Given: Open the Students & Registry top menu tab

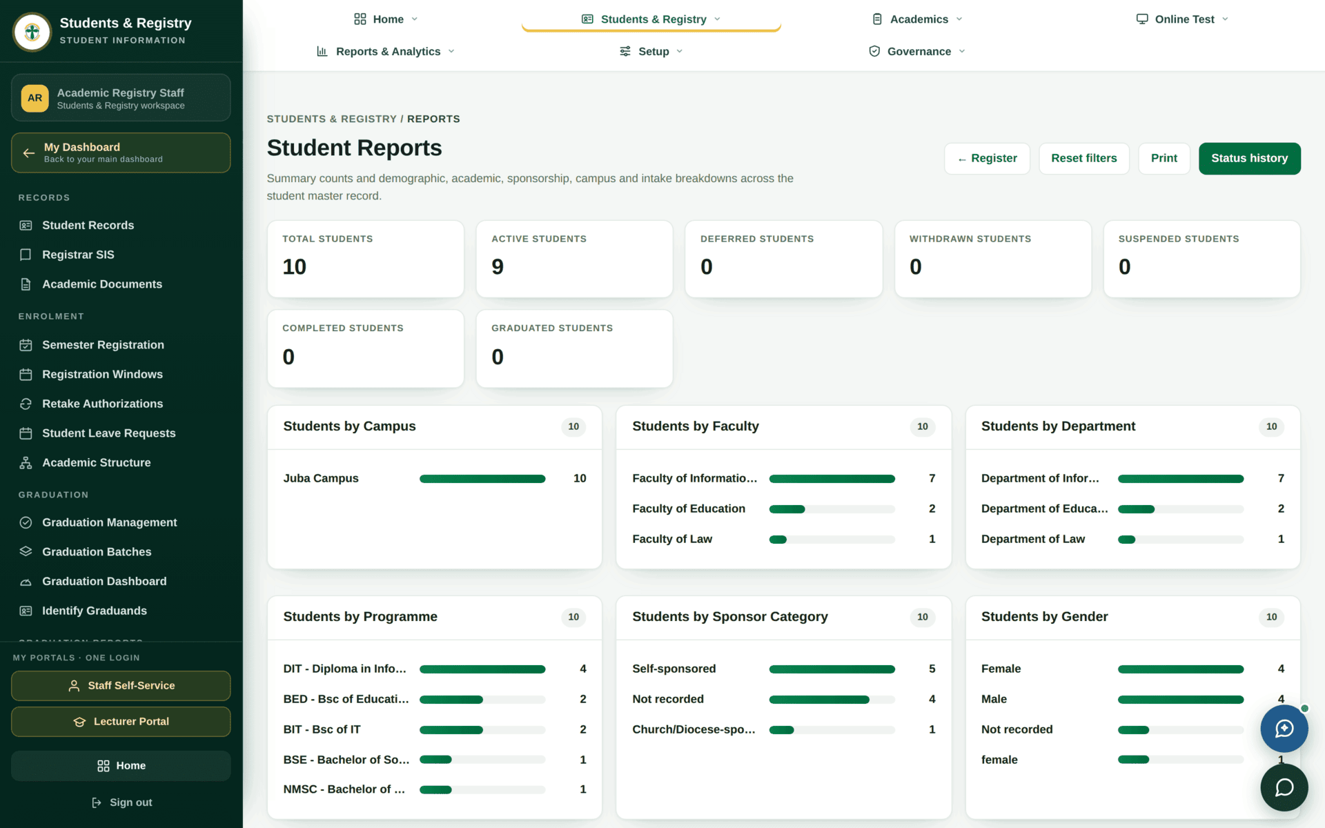Looking at the screenshot, I should click(x=651, y=19).
